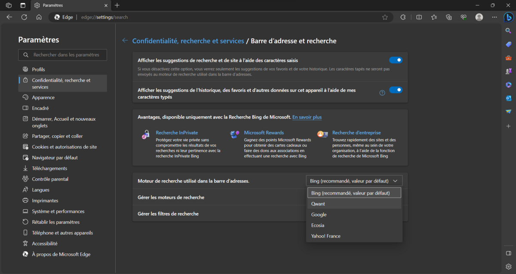Viewport: 516px width, 274px height.
Task: Open Téléchargements settings section
Action: point(63,168)
